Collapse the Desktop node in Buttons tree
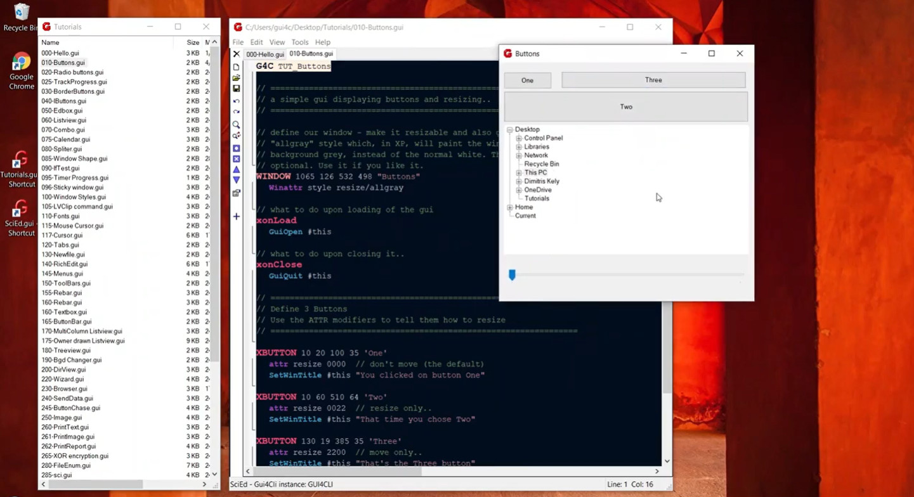 pyautogui.click(x=510, y=129)
